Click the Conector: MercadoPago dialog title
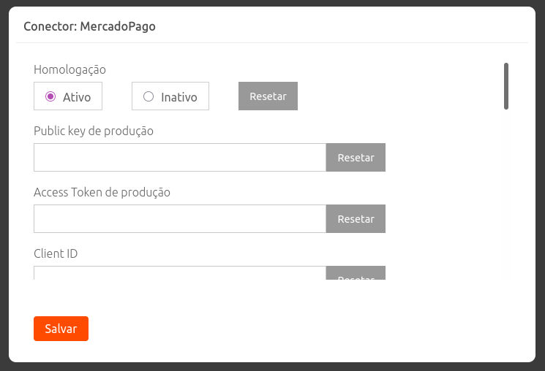The height and width of the screenshot is (371, 545). click(x=89, y=26)
